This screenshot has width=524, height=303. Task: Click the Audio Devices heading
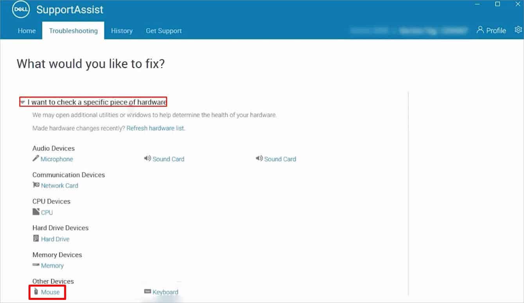[x=54, y=148]
